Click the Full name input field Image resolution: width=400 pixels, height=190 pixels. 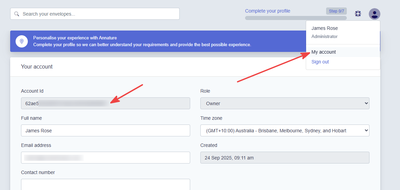pyautogui.click(x=105, y=131)
